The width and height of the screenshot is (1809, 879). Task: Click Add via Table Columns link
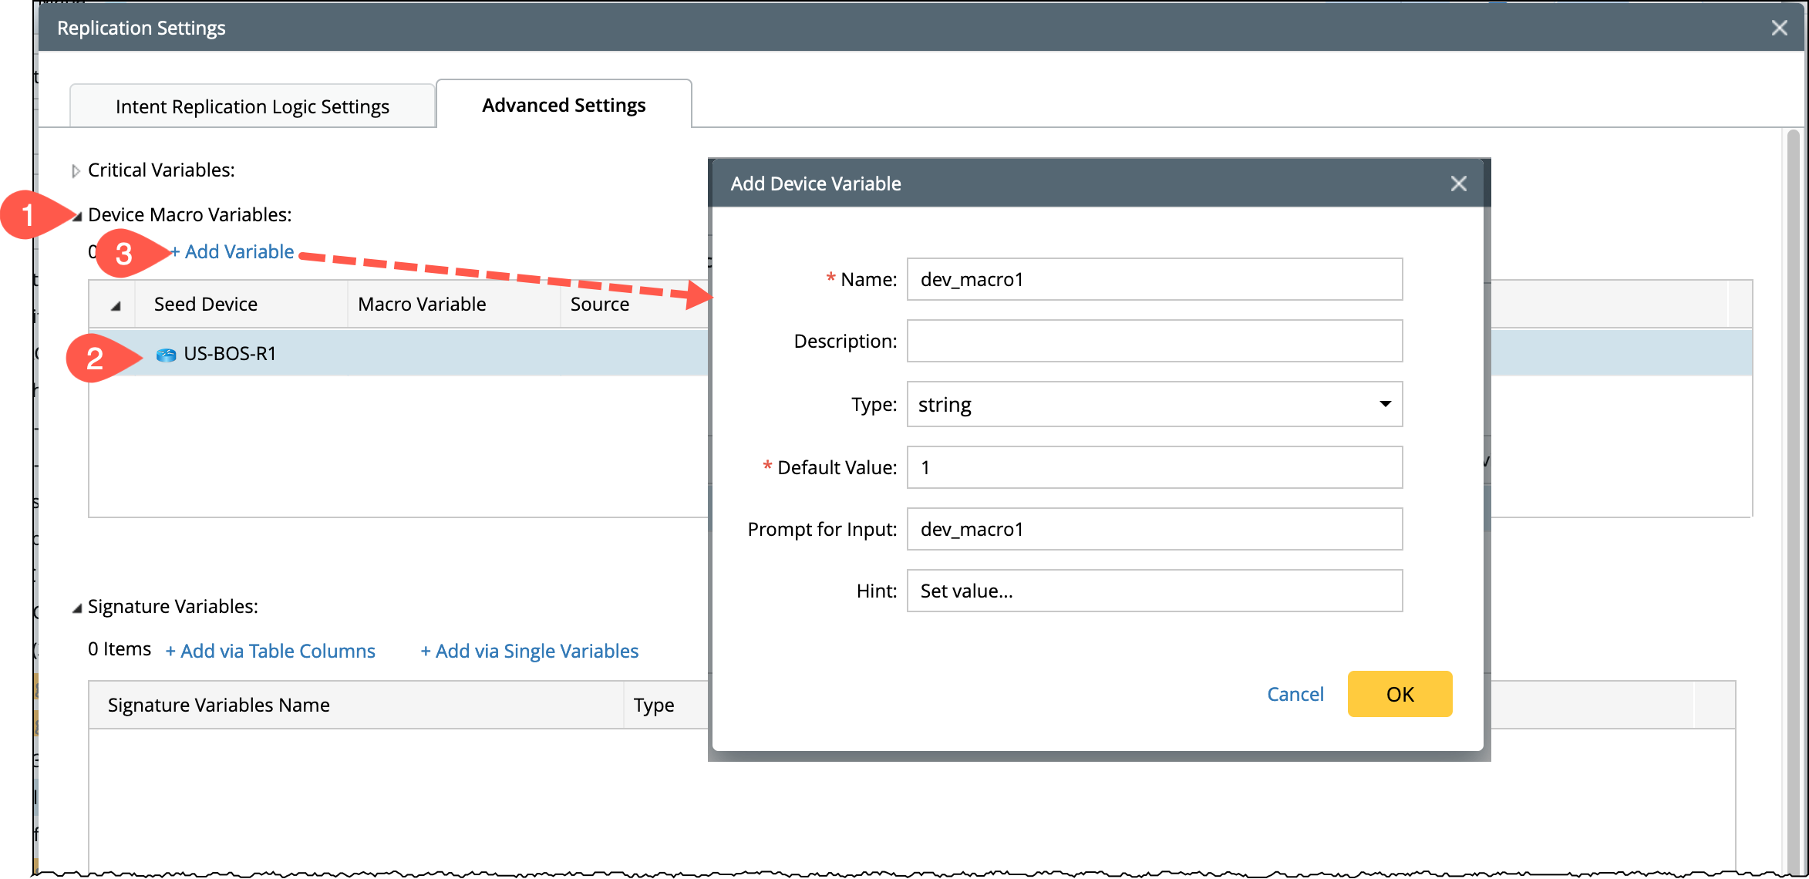[x=271, y=651]
